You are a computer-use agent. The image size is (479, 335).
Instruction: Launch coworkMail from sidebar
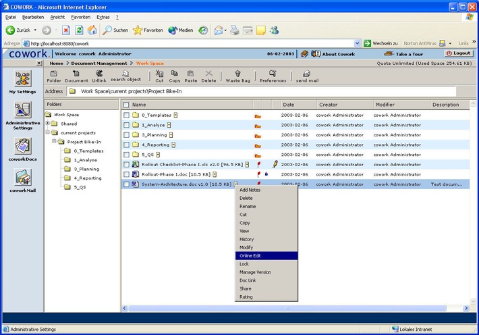(23, 180)
